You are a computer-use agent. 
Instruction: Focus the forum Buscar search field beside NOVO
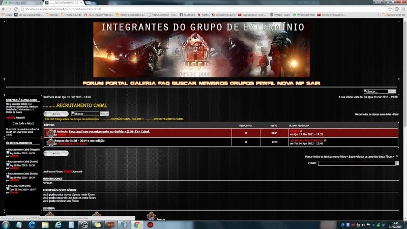(x=85, y=113)
